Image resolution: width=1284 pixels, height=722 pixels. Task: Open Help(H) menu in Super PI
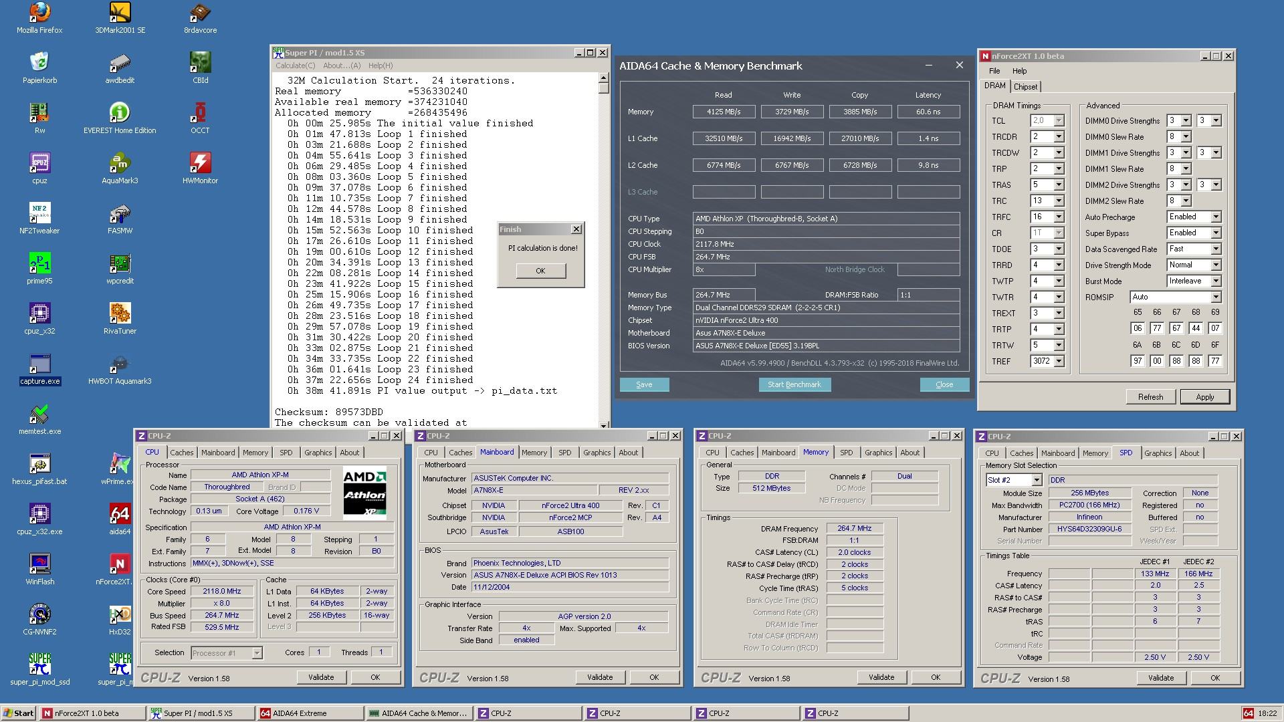(381, 66)
